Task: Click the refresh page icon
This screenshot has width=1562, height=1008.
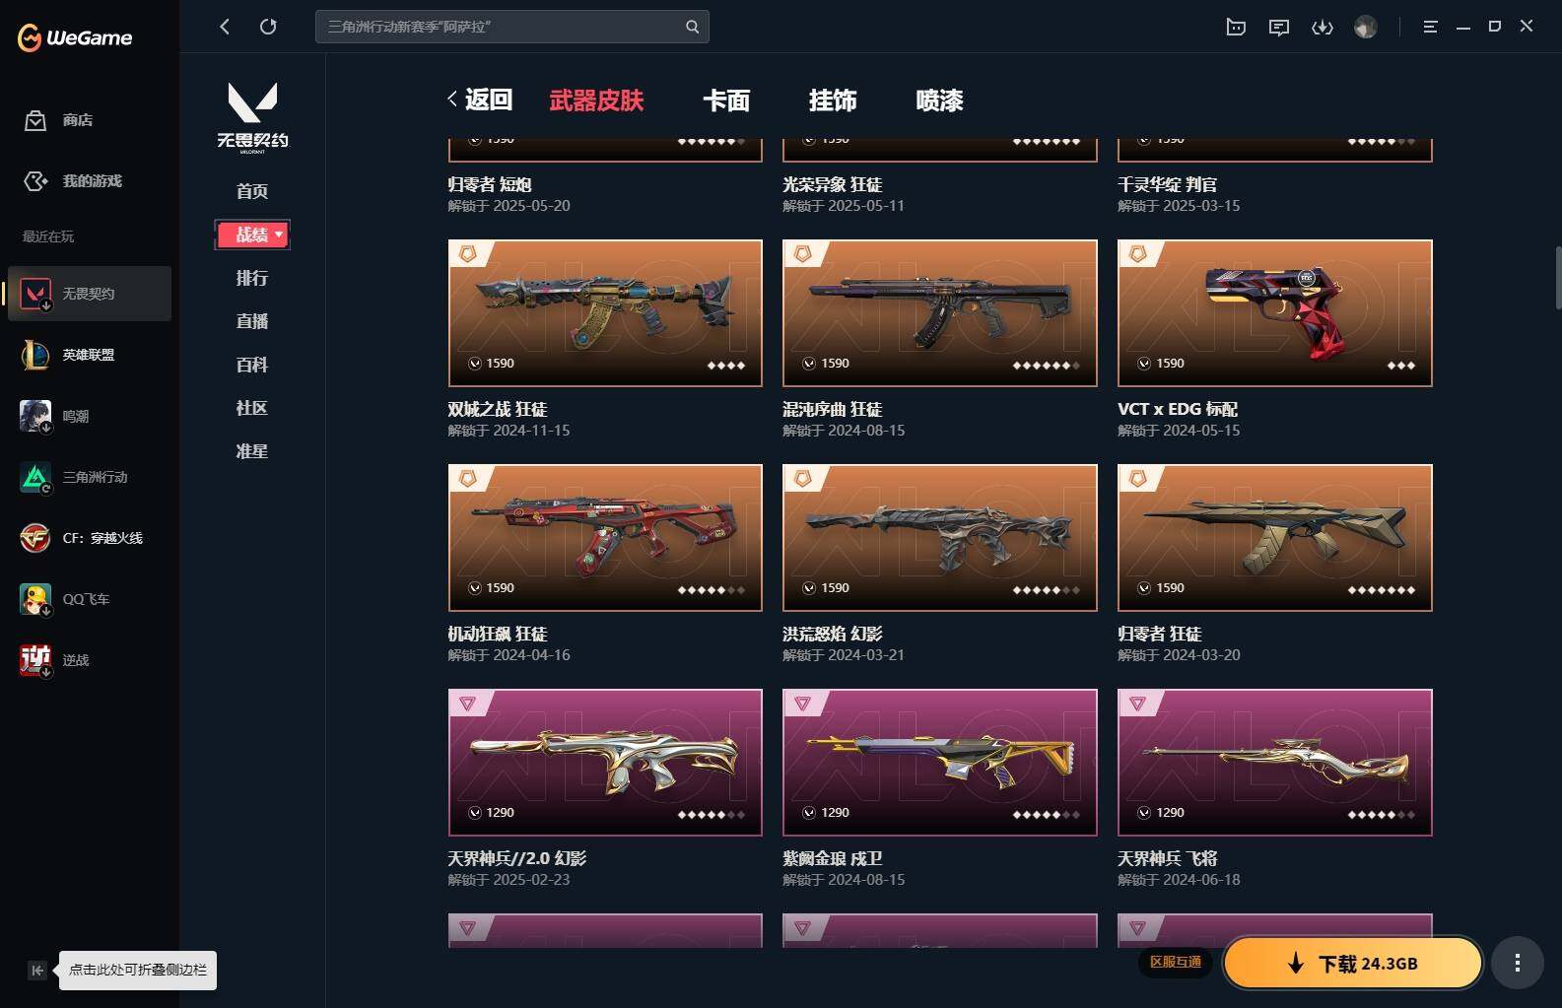Action: coord(268,27)
